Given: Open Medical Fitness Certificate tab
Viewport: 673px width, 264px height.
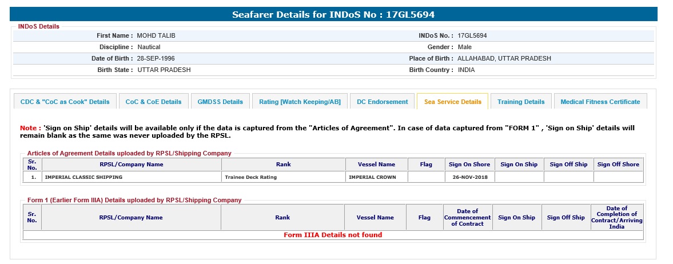Looking at the screenshot, I should (600, 102).
